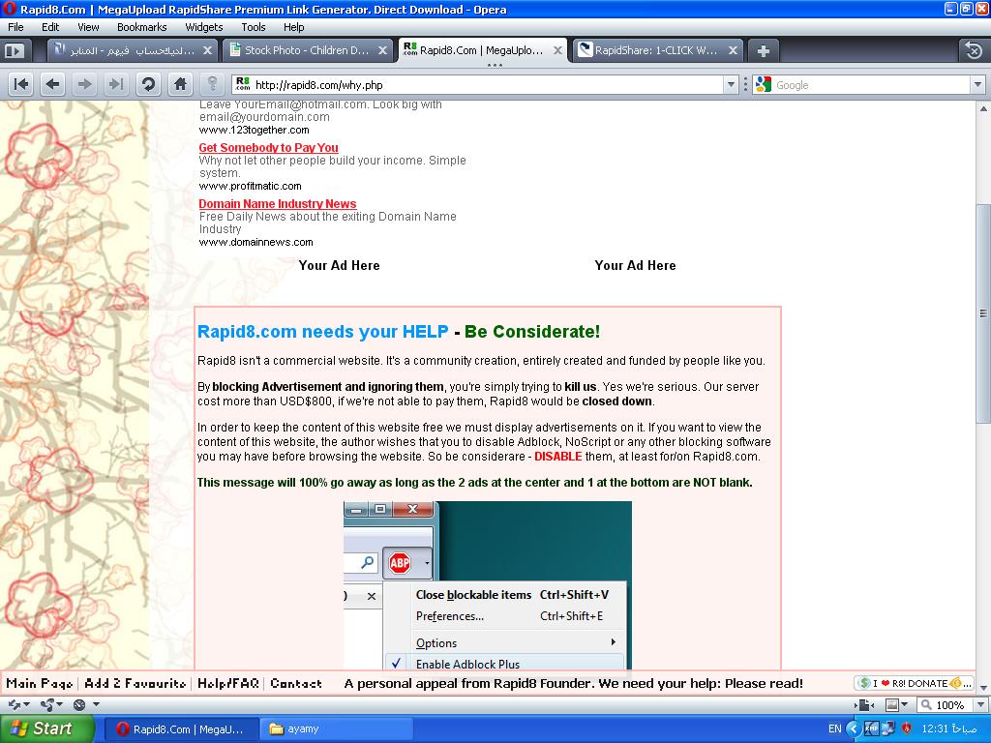Image resolution: width=991 pixels, height=743 pixels.
Task: Click the Adblock Plus instruction image
Action: [x=488, y=585]
